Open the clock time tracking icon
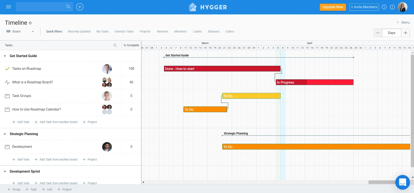The height and width of the screenshot is (193, 414). click(x=384, y=7)
